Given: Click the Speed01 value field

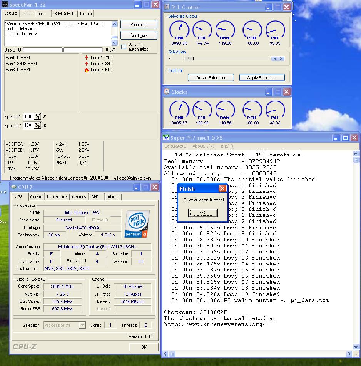Looking at the screenshot, I should tap(28, 116).
